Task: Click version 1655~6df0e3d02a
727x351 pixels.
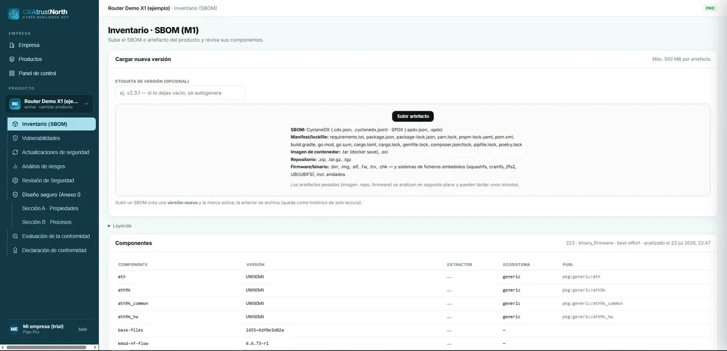Action: [x=265, y=330]
